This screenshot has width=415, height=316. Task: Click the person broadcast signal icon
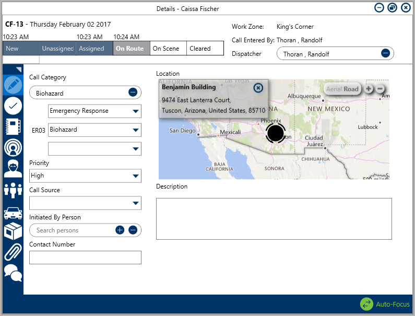click(13, 148)
